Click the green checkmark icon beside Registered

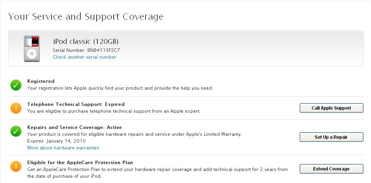[16, 85]
